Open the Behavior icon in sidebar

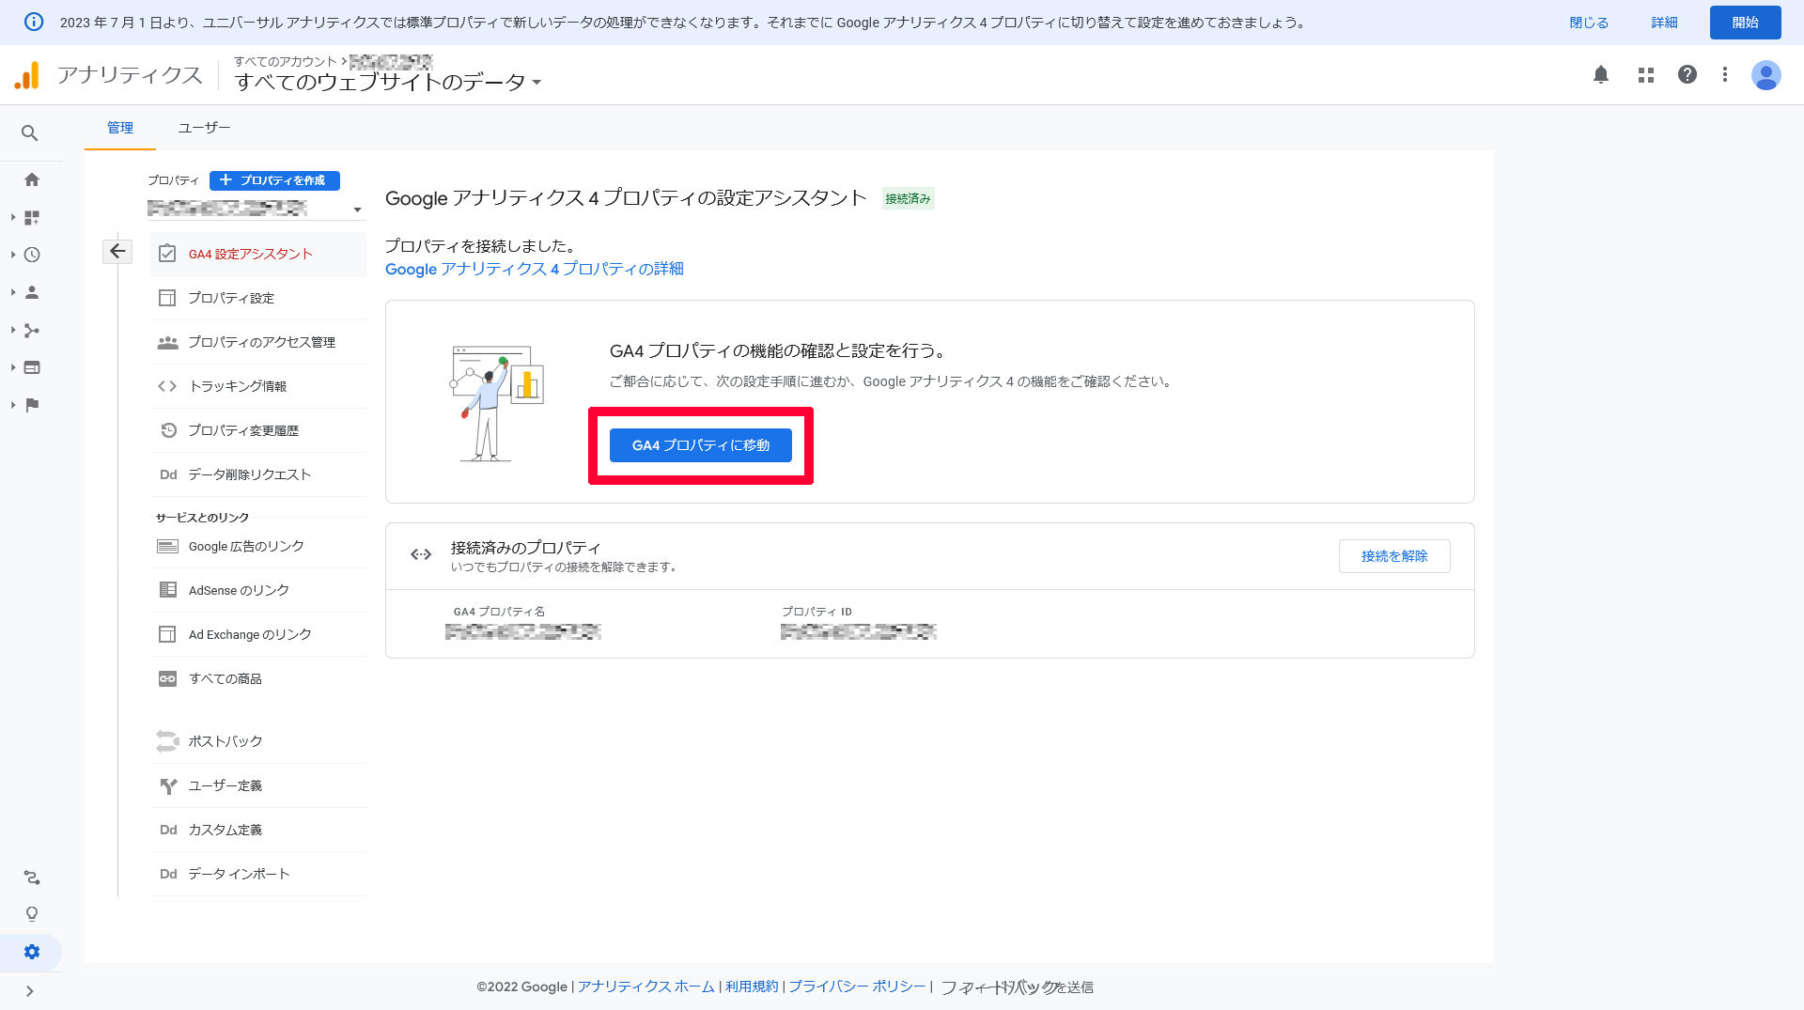(32, 367)
